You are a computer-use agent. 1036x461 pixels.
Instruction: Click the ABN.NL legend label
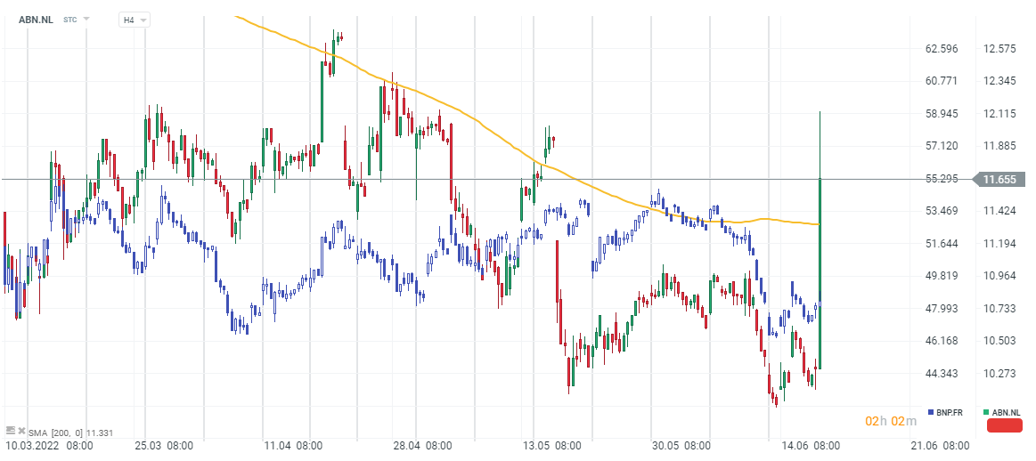point(1007,412)
